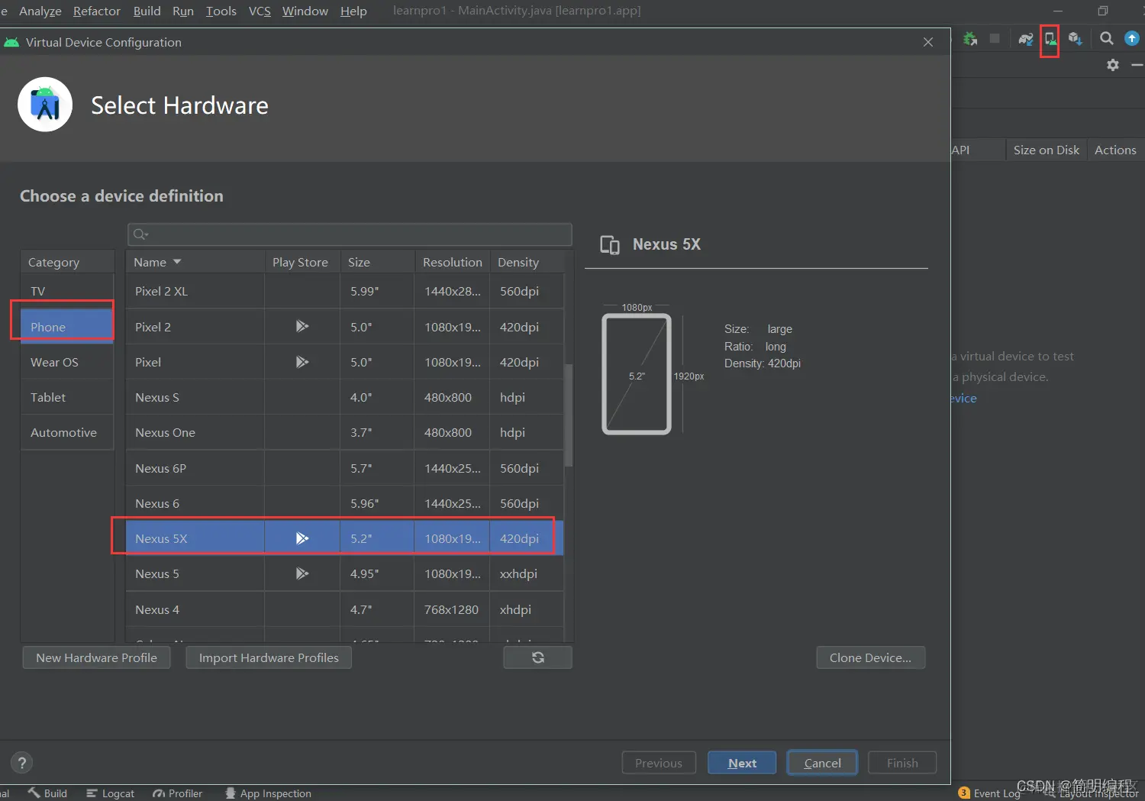The width and height of the screenshot is (1145, 801).
Task: Select the Nexus 6P device row
Action: click(345, 468)
